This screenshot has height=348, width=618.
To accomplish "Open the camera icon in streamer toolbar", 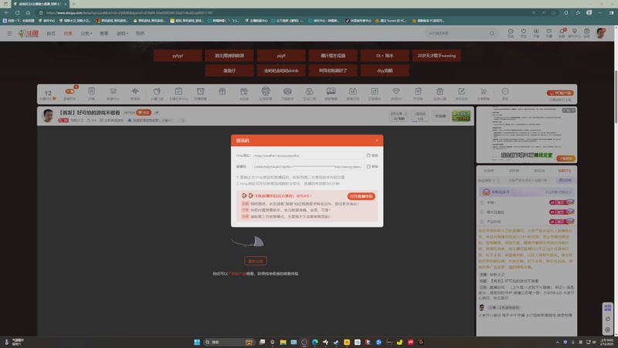I will click(x=287, y=91).
